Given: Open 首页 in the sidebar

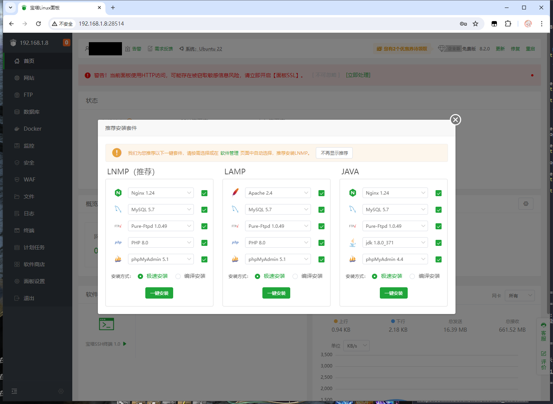Looking at the screenshot, I should click(38, 61).
